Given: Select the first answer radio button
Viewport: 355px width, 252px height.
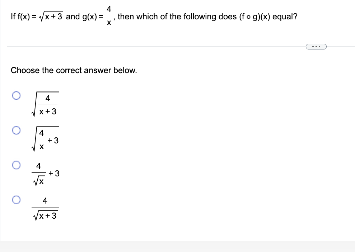Looking at the screenshot, I should coord(16,95).
